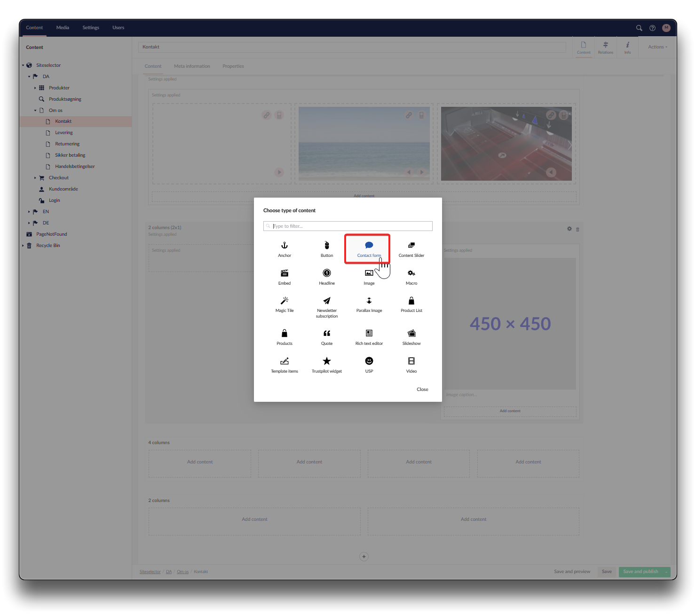This screenshot has height=614, width=696.
Task: Follow the Siteselector breadcrumb link
Action: tap(150, 572)
